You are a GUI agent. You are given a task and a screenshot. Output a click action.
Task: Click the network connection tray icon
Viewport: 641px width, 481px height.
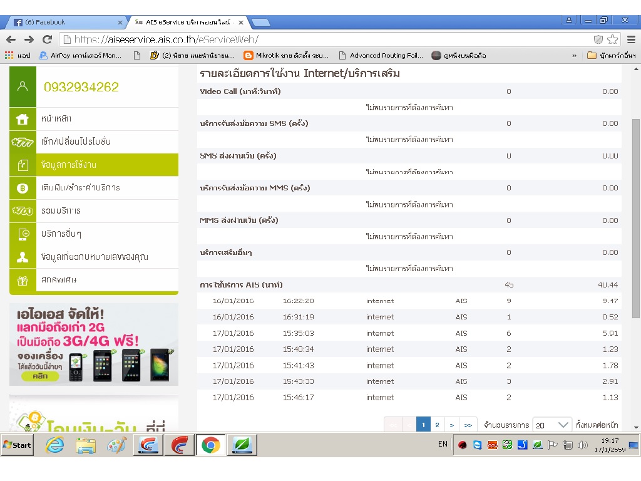point(567,445)
